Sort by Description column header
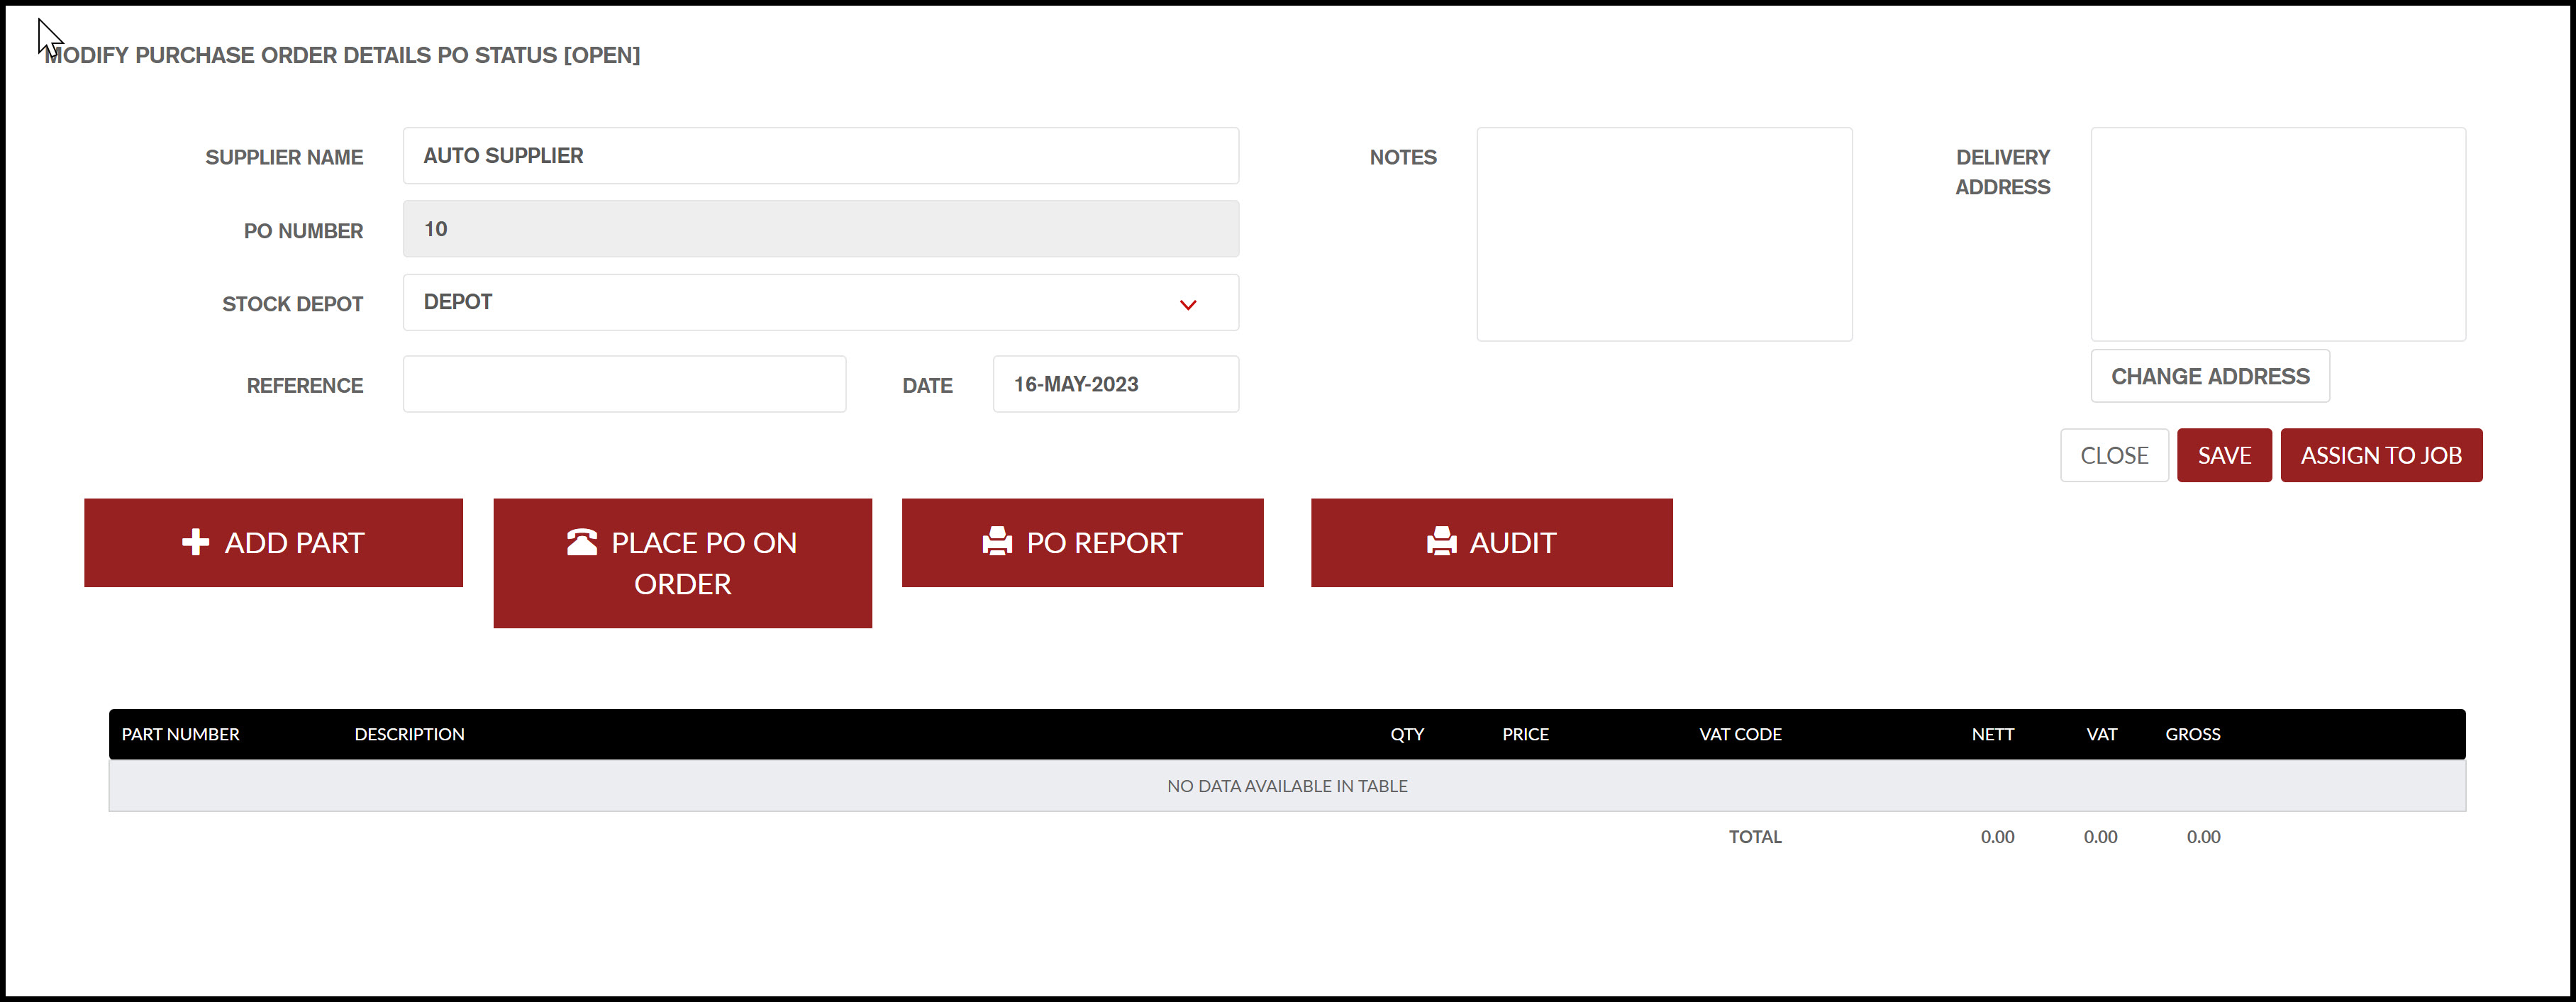 (409, 734)
